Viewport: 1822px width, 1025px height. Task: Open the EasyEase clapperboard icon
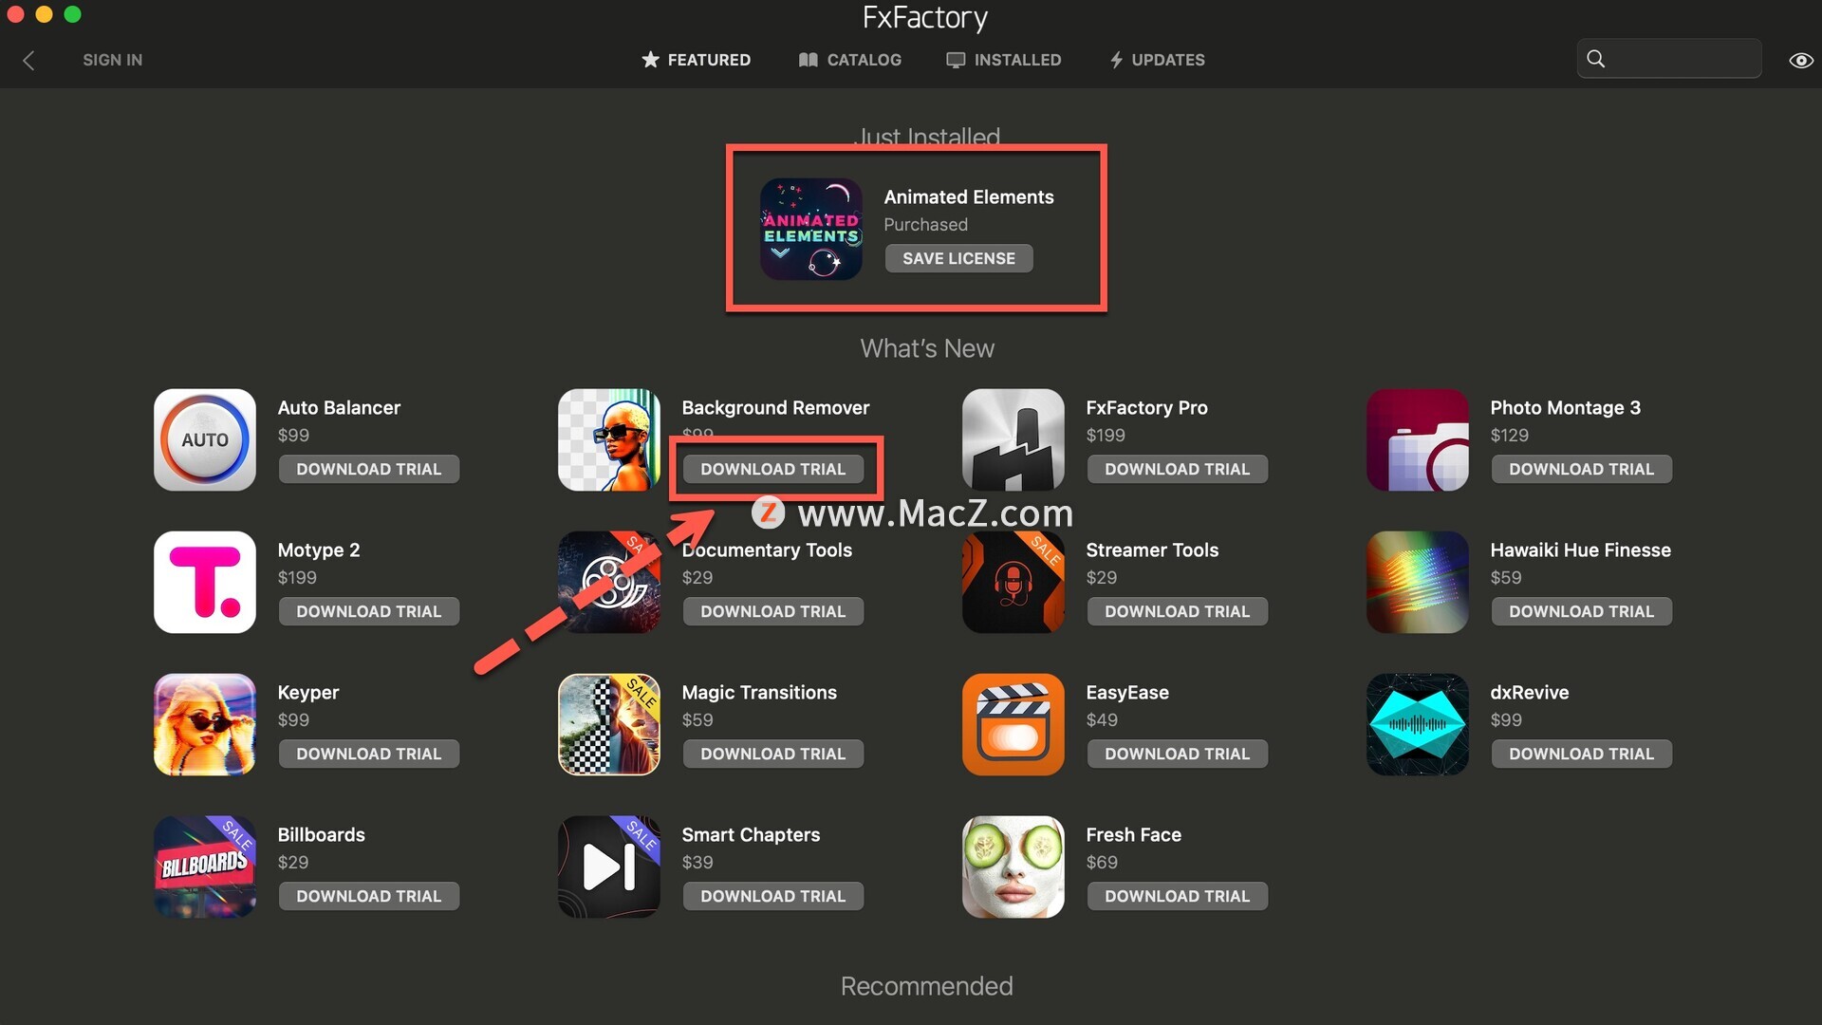[x=1013, y=724]
